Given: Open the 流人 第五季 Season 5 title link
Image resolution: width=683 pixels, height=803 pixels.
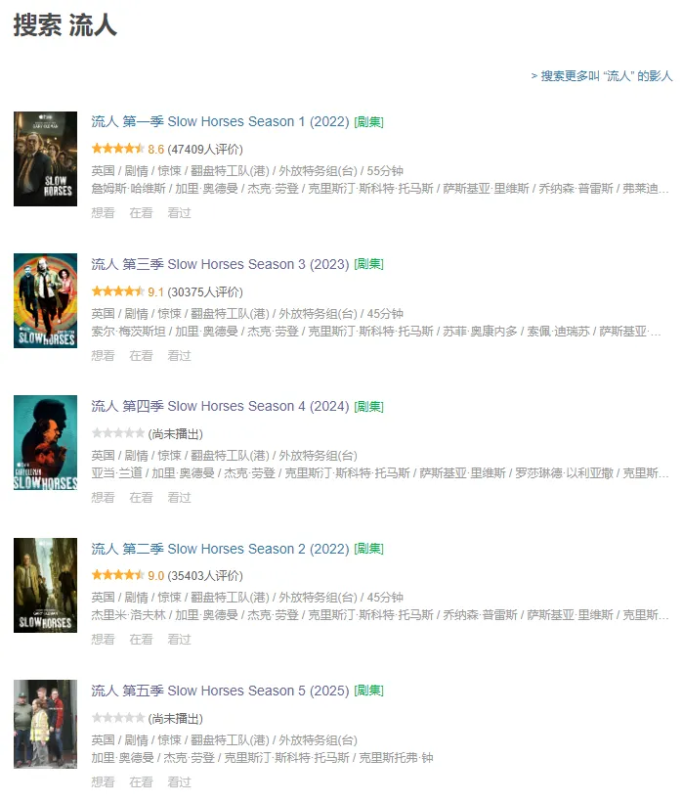Looking at the screenshot, I should coord(220,691).
